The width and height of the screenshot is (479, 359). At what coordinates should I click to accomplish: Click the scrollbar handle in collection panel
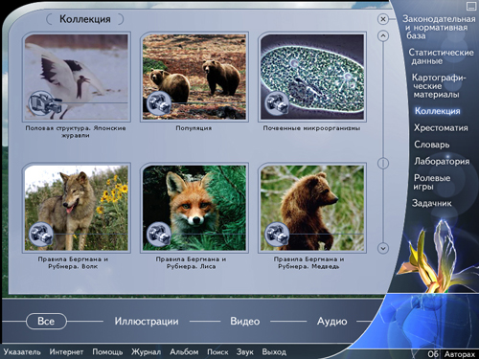tap(383, 164)
